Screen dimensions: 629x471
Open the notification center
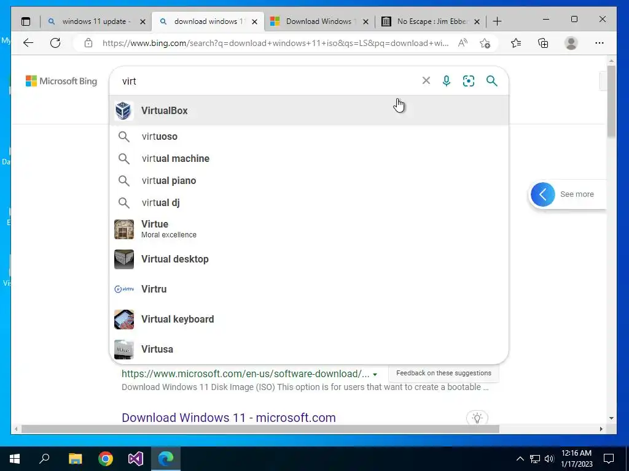(609, 459)
